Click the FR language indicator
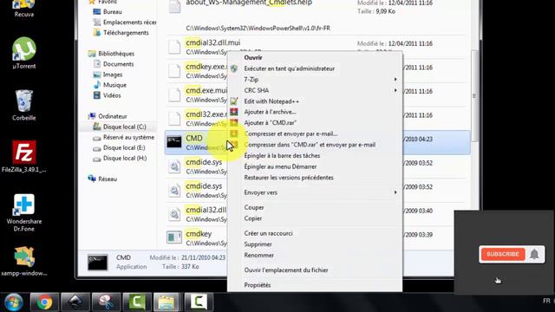The image size is (555, 312). [x=546, y=301]
